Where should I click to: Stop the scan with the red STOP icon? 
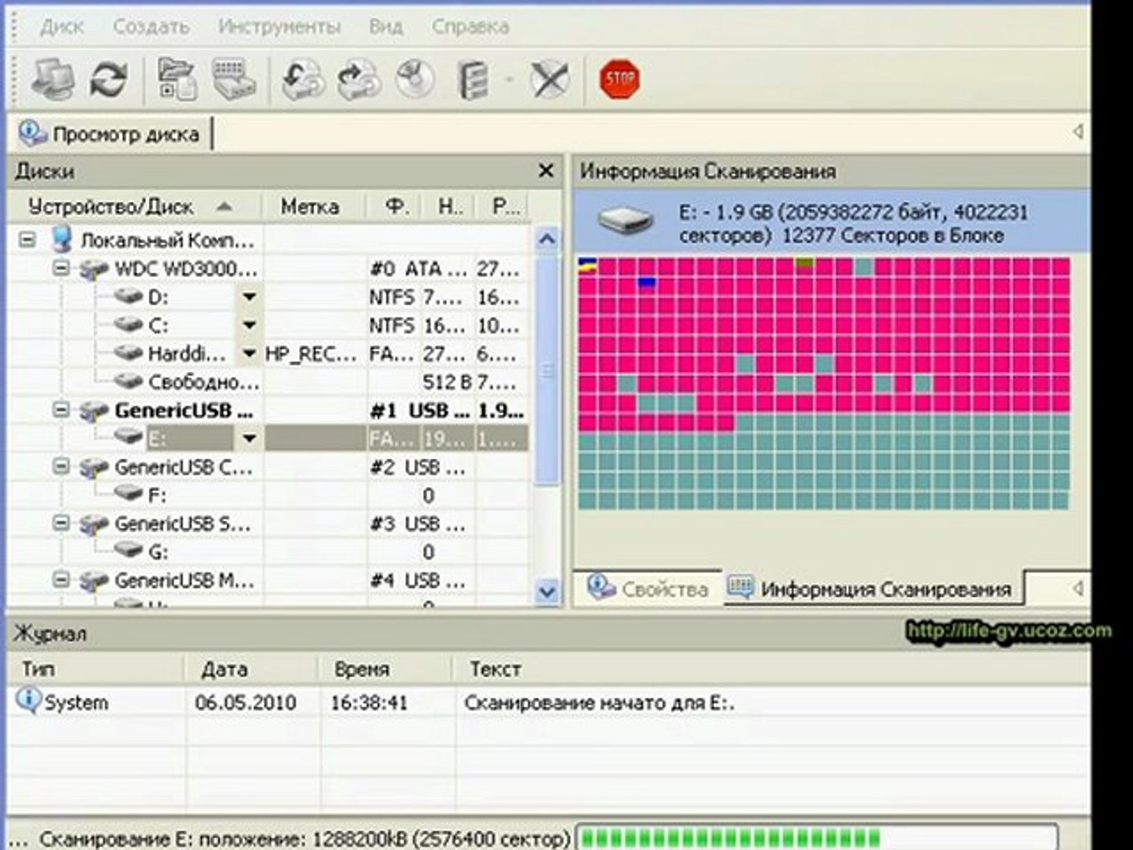click(x=620, y=79)
